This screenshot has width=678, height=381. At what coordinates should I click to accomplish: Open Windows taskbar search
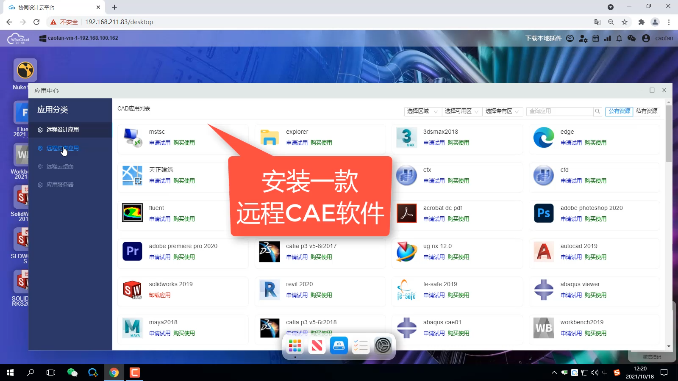click(x=31, y=373)
